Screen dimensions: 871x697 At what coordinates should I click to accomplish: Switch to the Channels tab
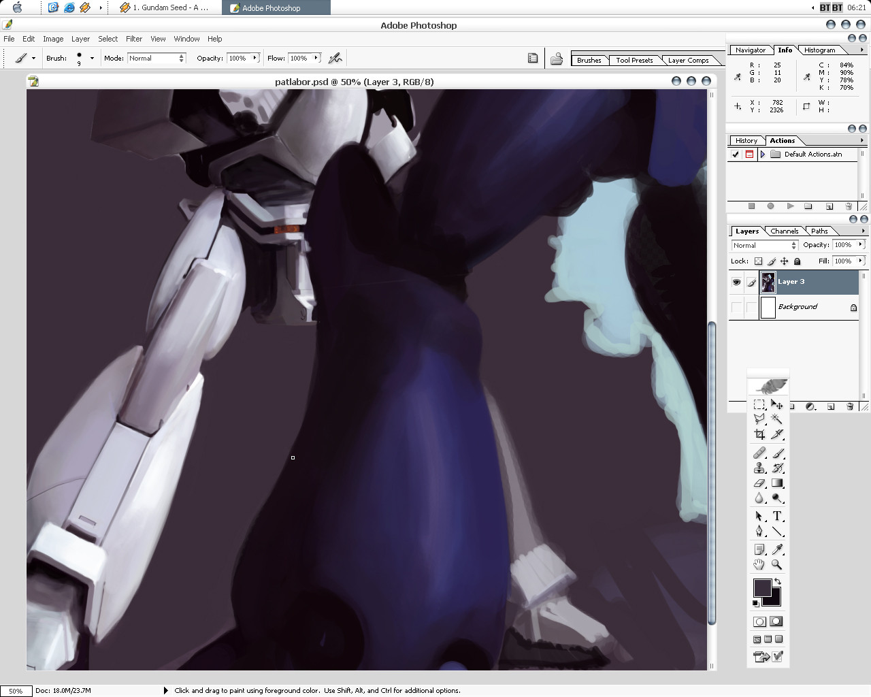coord(785,231)
